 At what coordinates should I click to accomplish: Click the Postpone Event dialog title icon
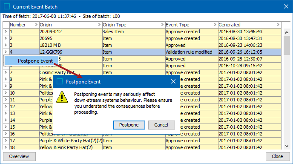tap(60, 81)
